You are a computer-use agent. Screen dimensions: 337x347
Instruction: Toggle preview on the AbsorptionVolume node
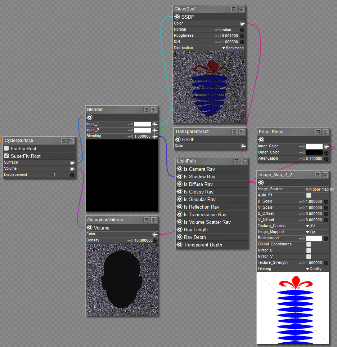(x=154, y=220)
